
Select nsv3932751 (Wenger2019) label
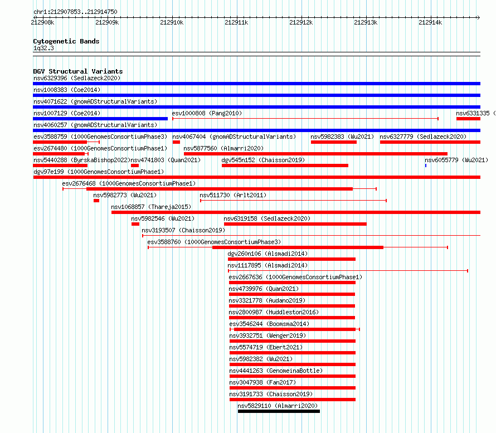pyautogui.click(x=268, y=335)
